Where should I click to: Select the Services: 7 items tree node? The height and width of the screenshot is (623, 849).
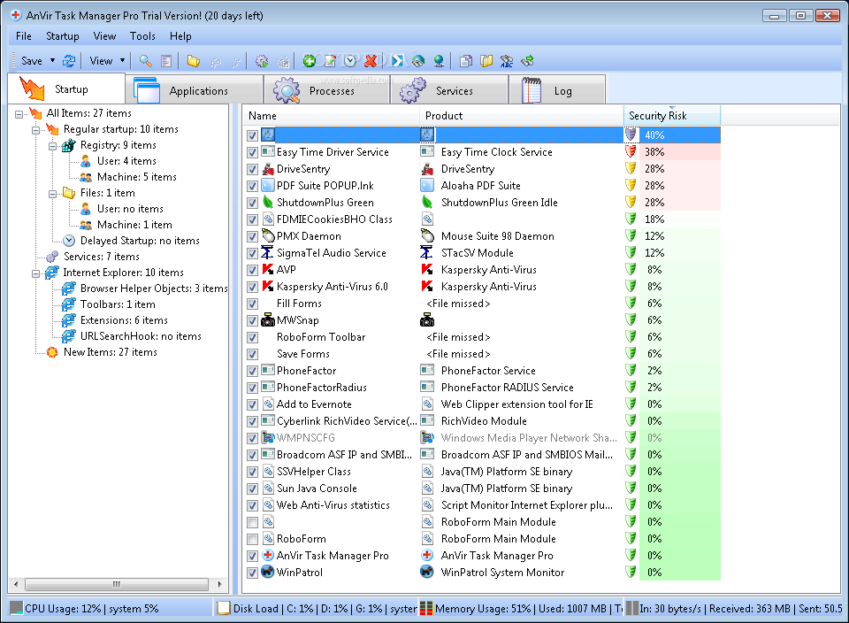click(x=101, y=257)
